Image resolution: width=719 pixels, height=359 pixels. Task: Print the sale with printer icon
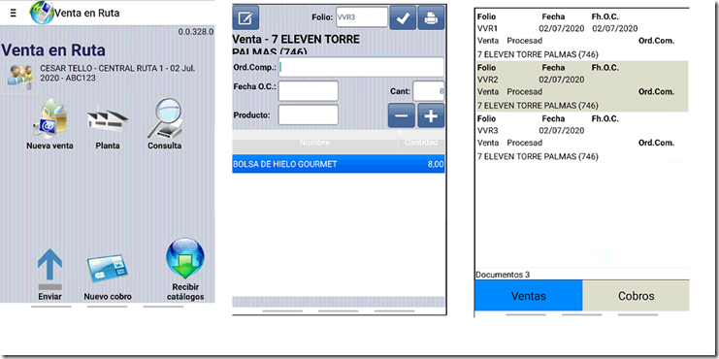click(x=431, y=18)
